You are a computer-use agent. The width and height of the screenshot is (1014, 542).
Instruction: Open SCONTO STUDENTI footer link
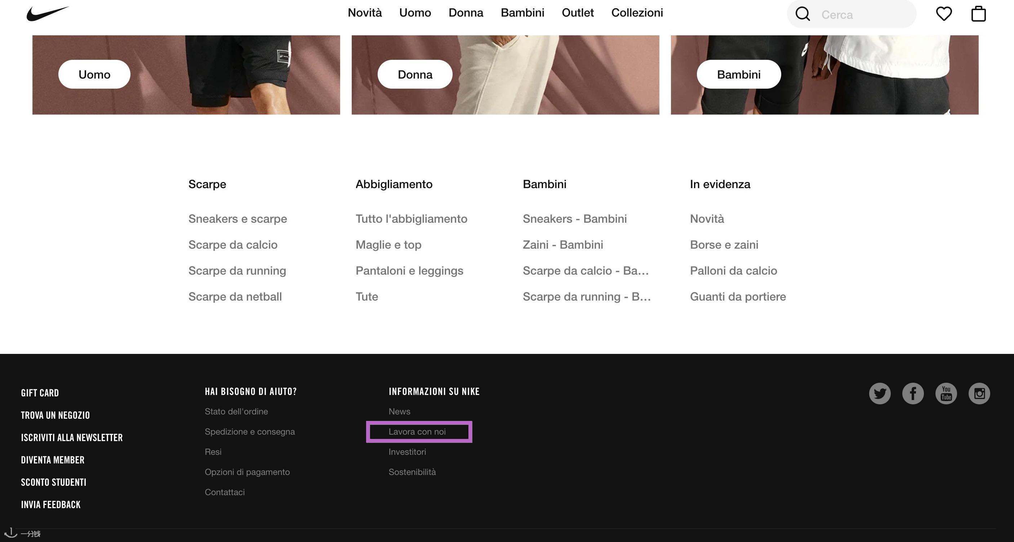coord(54,482)
